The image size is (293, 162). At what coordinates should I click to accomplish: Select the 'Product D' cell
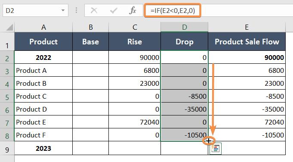click(x=43, y=109)
